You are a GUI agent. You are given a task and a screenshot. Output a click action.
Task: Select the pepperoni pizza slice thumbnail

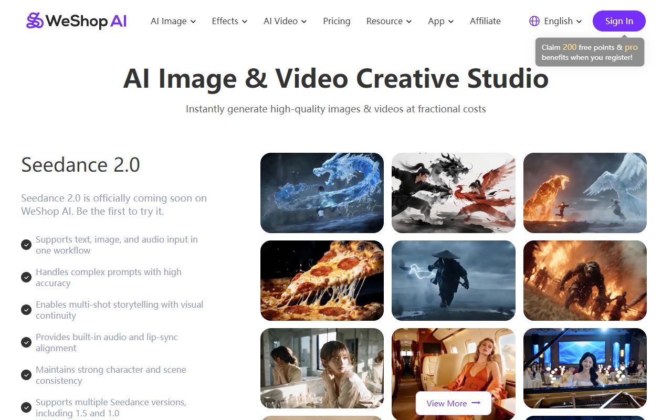pyautogui.click(x=322, y=280)
